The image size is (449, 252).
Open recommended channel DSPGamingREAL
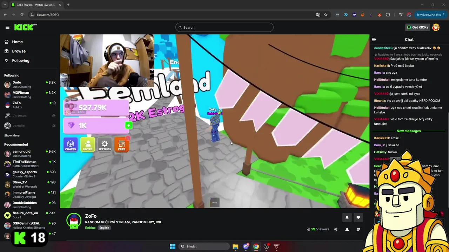30,225
